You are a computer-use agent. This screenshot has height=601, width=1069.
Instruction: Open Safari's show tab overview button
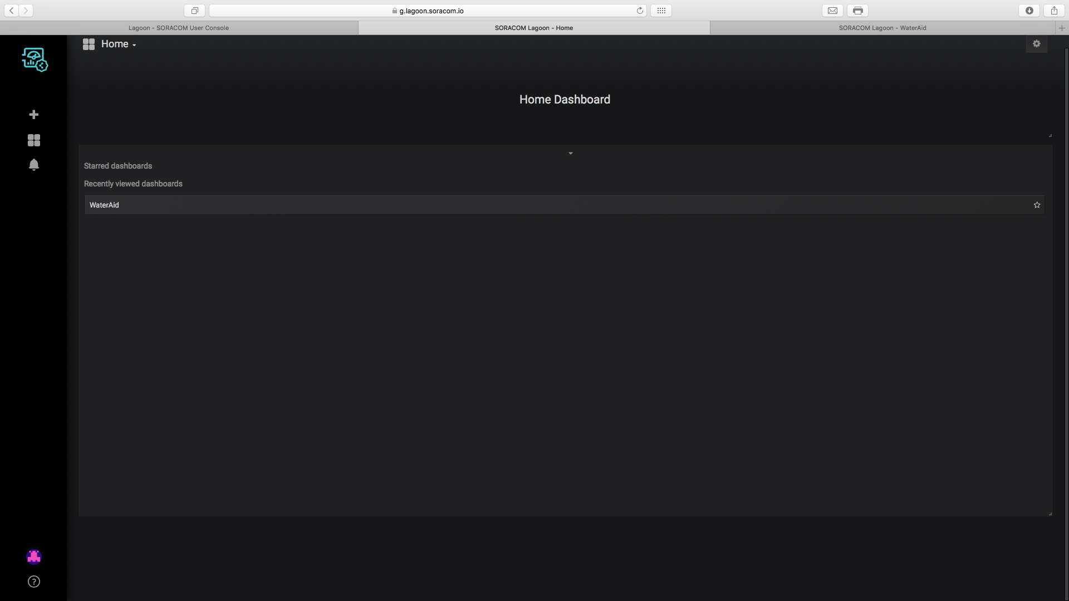[x=195, y=11]
